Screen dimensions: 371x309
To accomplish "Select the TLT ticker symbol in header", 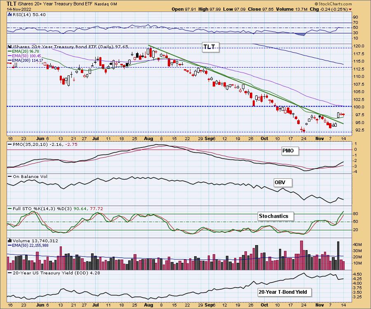I will click(x=12, y=4).
